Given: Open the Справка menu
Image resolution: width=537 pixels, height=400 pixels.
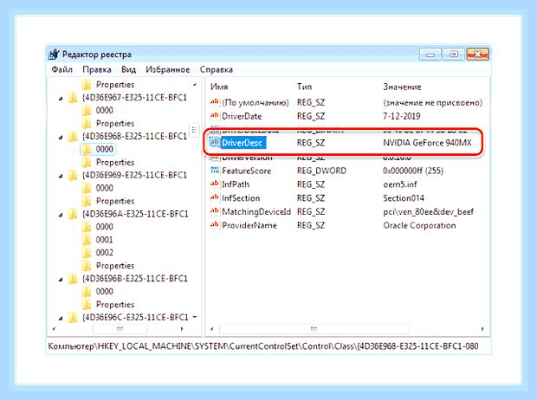Looking at the screenshot, I should tap(217, 69).
